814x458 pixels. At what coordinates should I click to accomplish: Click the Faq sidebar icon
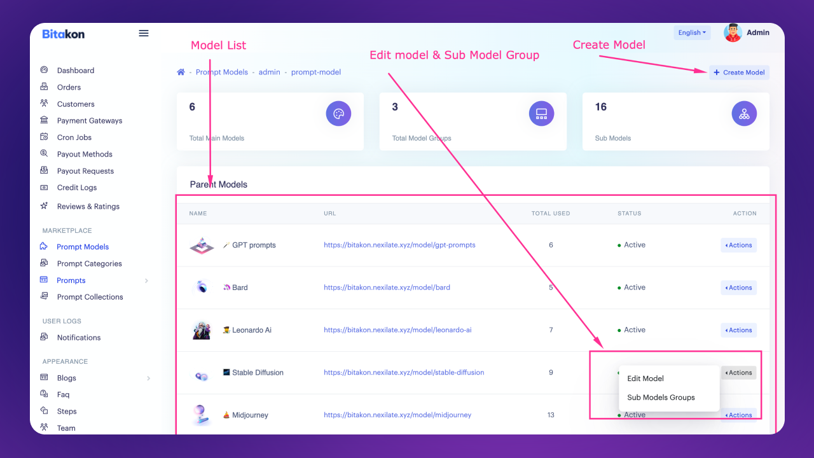click(44, 394)
